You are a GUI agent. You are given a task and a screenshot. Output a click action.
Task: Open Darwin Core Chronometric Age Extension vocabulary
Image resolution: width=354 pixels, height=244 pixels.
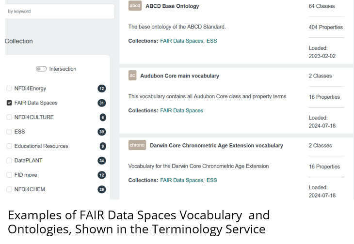216,146
